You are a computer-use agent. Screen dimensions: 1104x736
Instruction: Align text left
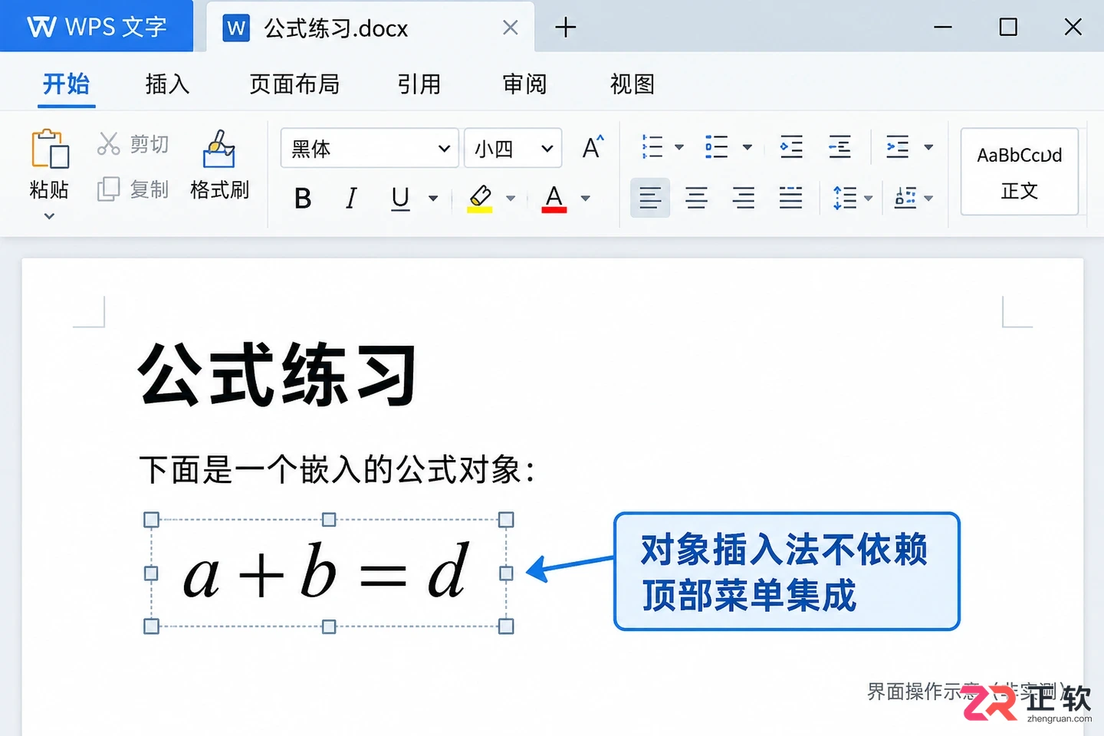(650, 198)
